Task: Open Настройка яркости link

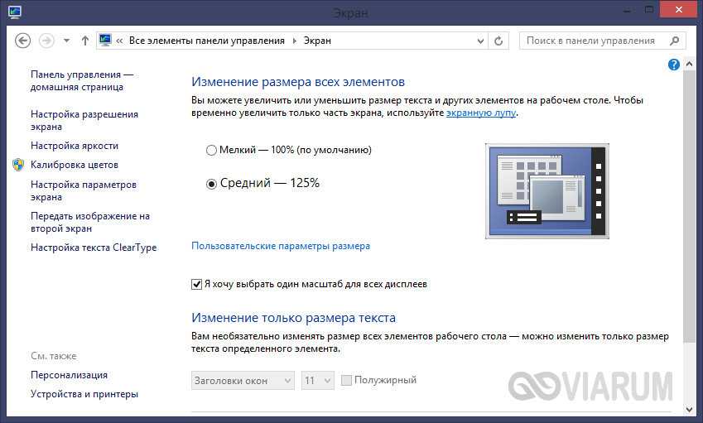Action: point(75,146)
